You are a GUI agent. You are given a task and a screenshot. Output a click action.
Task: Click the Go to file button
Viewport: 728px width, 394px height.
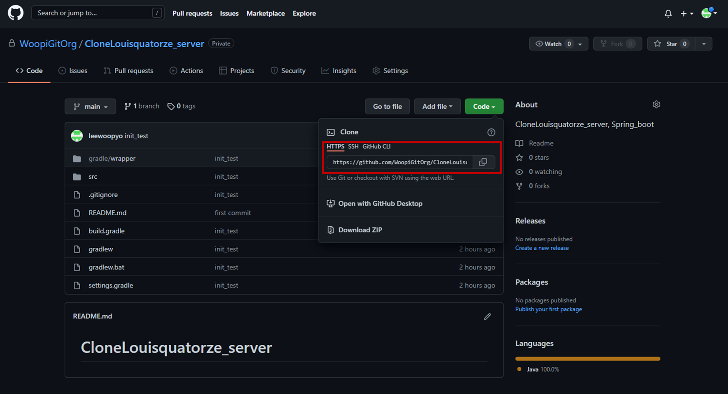point(387,107)
